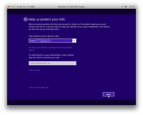Choose 'I can't do this right now'
This screenshot has width=143, height=115.
[x=38, y=88]
